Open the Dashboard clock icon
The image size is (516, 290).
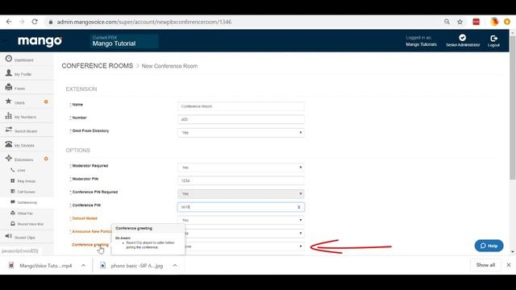[x=9, y=59]
